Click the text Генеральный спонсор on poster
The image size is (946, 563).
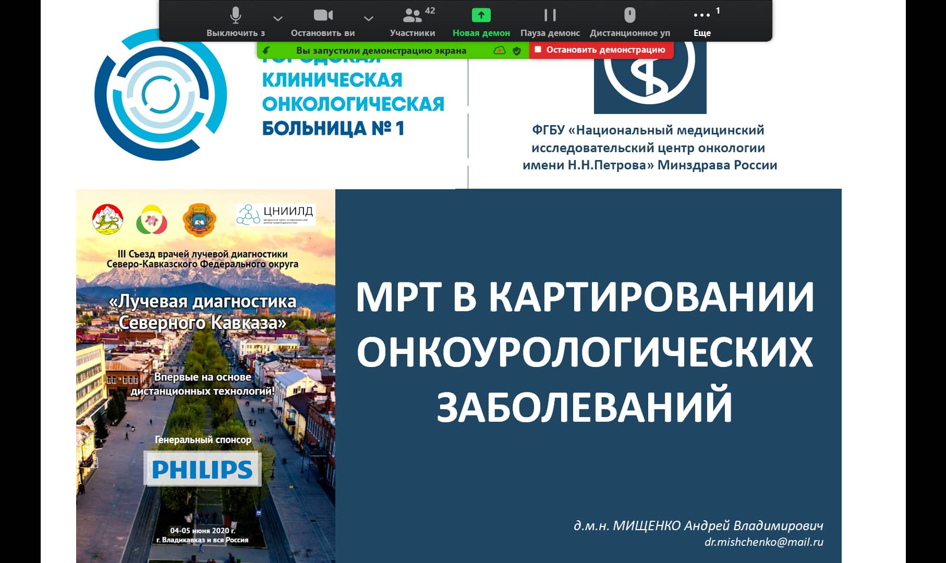click(203, 440)
